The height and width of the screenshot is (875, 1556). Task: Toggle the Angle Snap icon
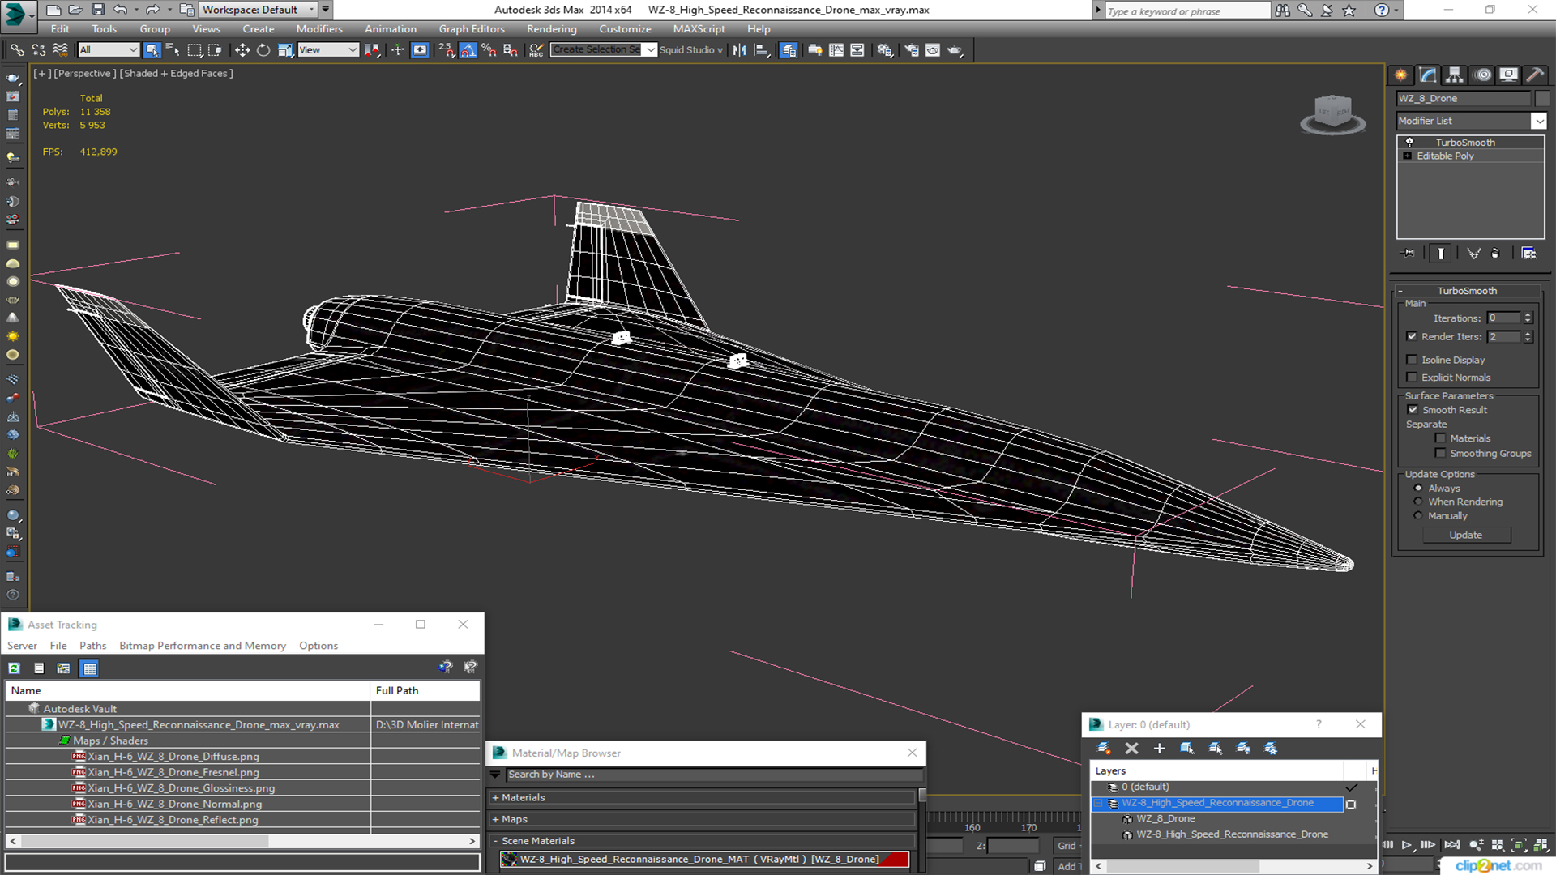(x=468, y=50)
